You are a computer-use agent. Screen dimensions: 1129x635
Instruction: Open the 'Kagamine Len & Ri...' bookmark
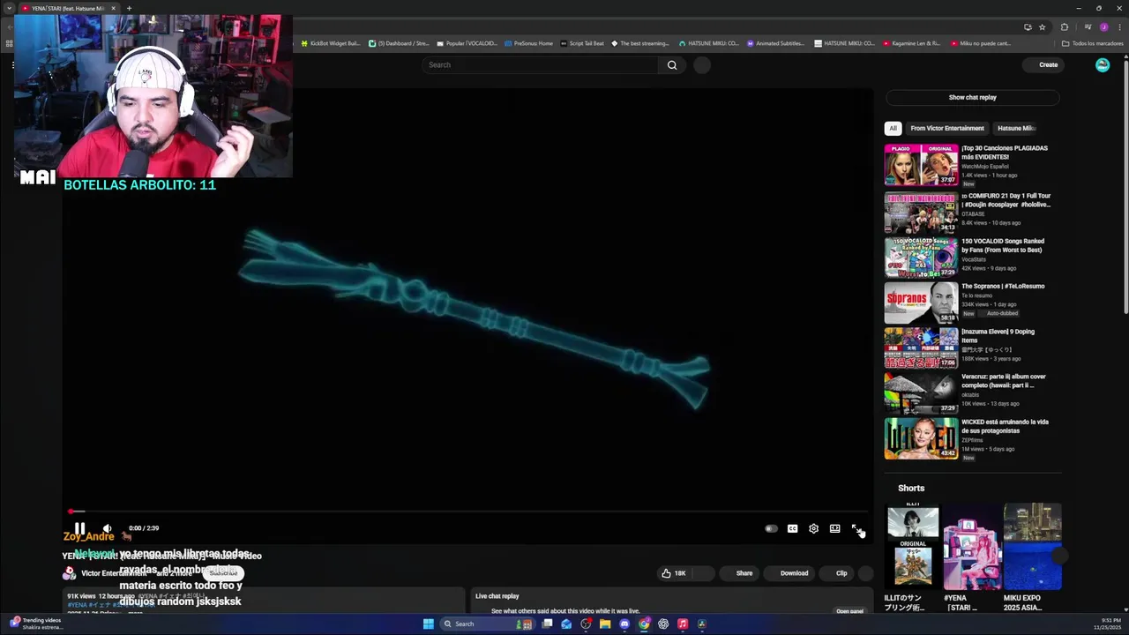tap(911, 43)
